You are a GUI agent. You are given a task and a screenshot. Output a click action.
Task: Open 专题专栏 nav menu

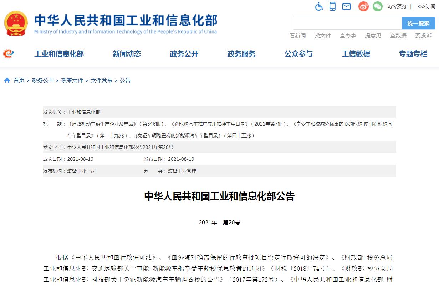point(413,54)
